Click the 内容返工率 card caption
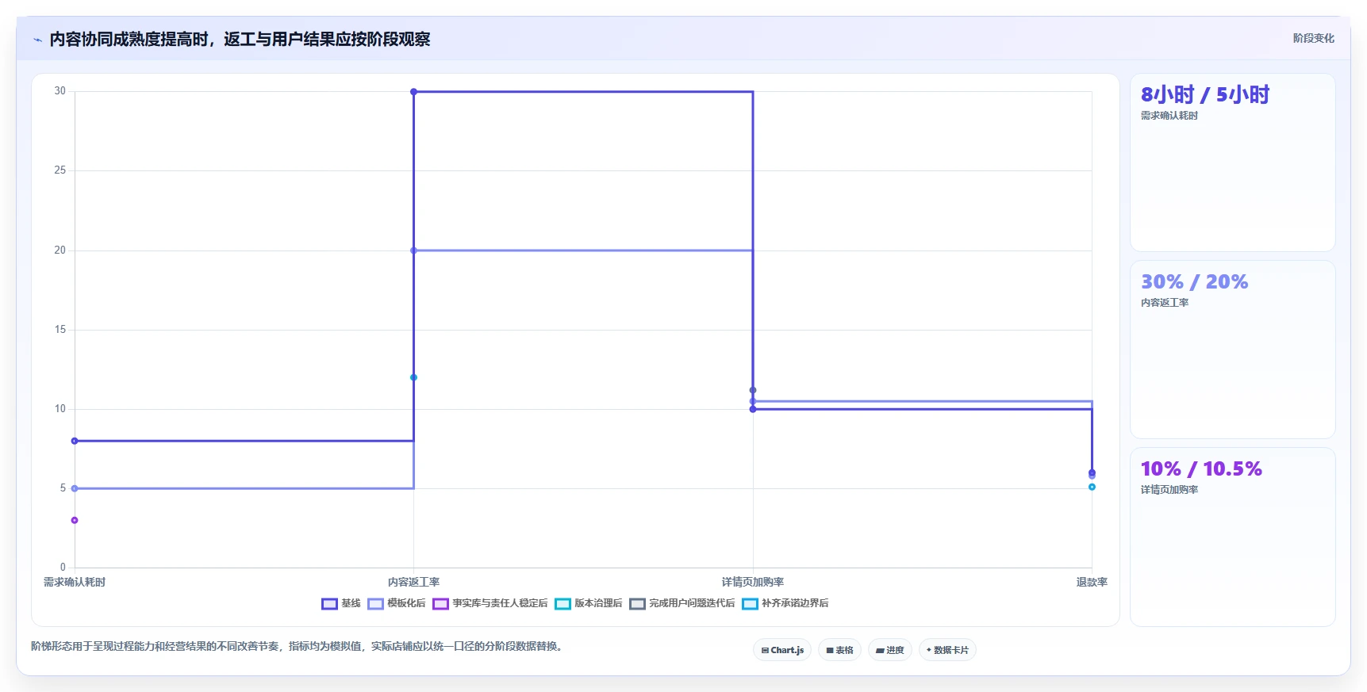Viewport: 1367px width, 692px height. 1164,303
